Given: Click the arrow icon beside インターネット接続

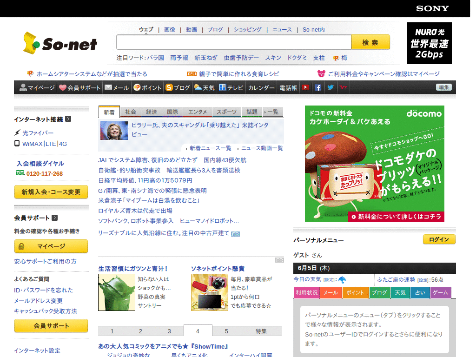Looking at the screenshot, I should (68, 119).
